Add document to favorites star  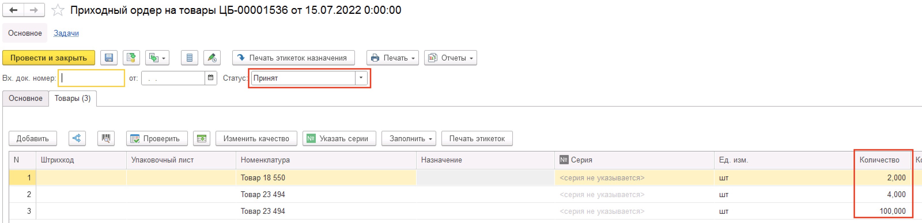58,10
